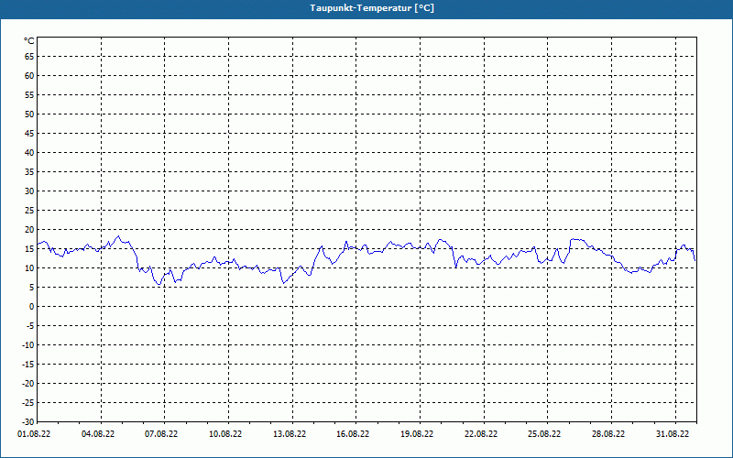Click the y-axis value -5
Screen dimensions: 733x458
[x=30, y=326]
